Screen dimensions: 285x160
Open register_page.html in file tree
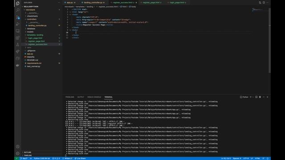[37, 41]
